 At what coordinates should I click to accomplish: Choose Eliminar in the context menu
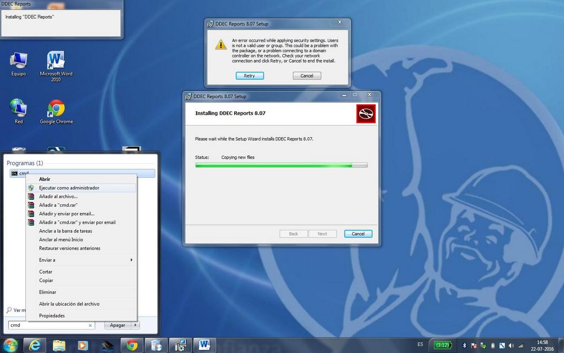pyautogui.click(x=81, y=292)
